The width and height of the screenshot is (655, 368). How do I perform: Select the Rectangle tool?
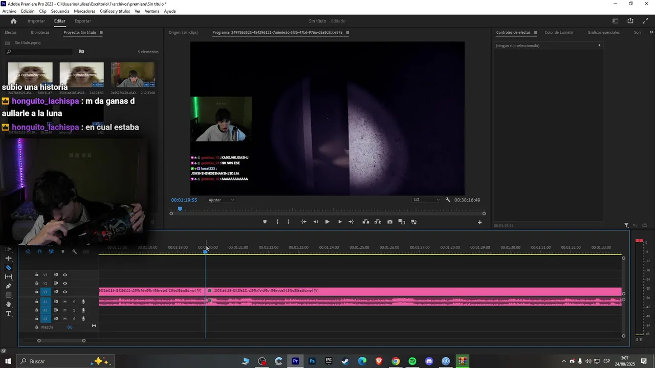8,295
